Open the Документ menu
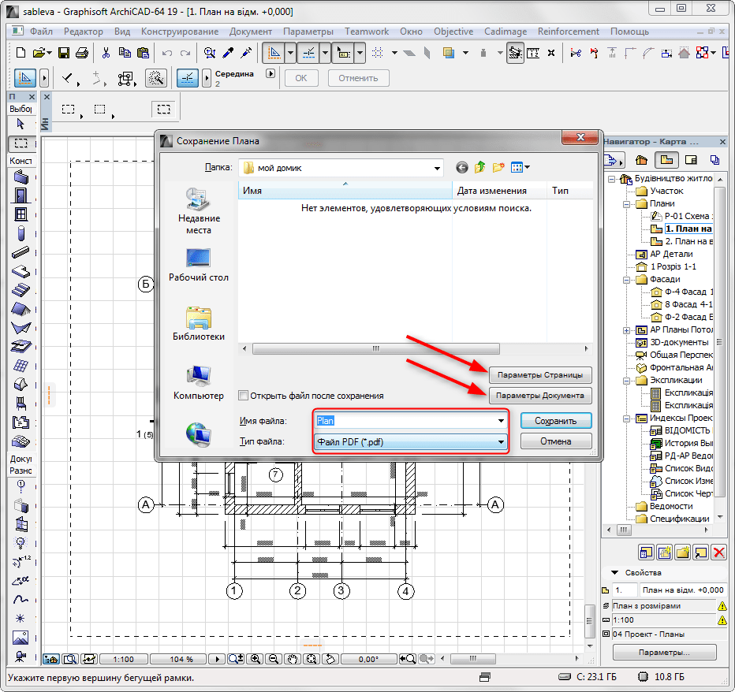This screenshot has width=735, height=692. tap(250, 32)
